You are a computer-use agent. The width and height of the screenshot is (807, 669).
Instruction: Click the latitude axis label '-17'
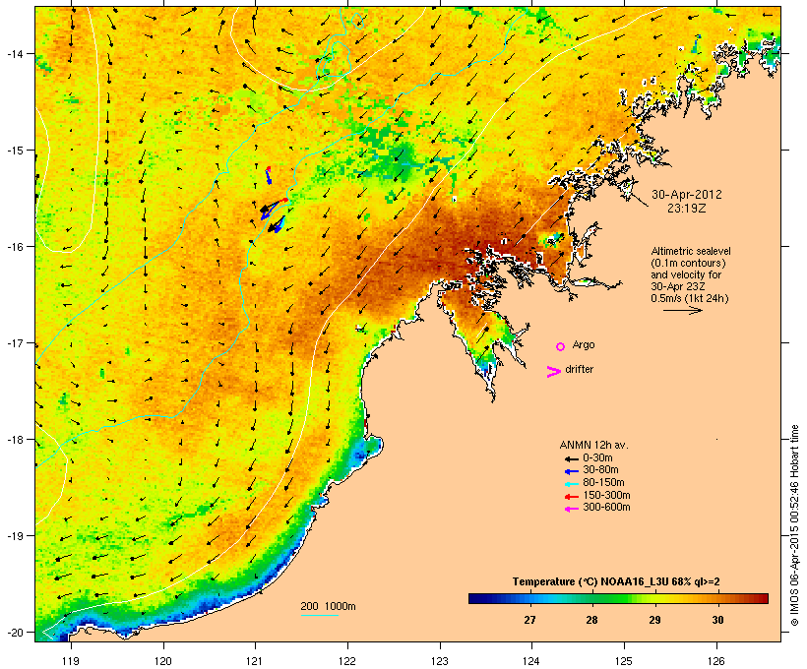point(14,343)
